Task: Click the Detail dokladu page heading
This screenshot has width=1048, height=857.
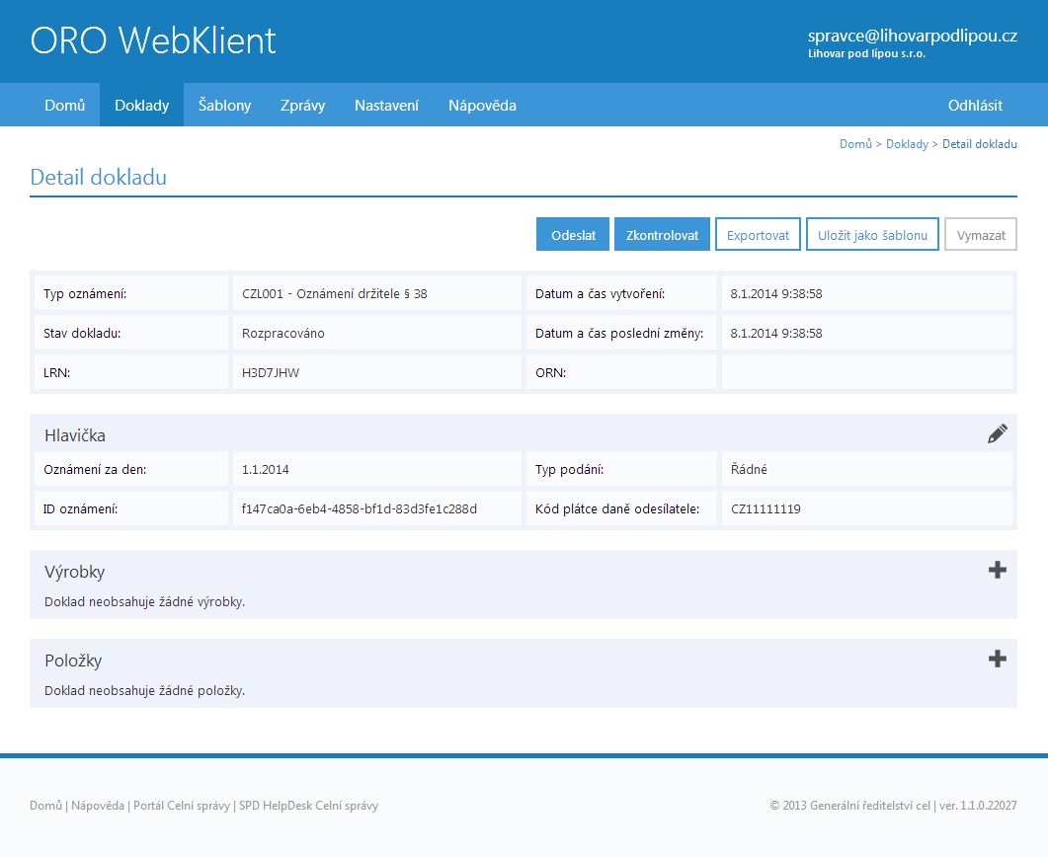Action: pyautogui.click(x=98, y=177)
